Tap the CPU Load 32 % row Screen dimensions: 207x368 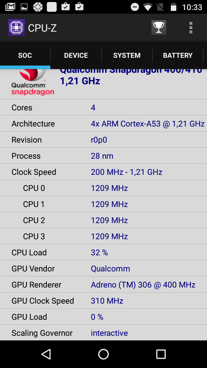(103, 252)
